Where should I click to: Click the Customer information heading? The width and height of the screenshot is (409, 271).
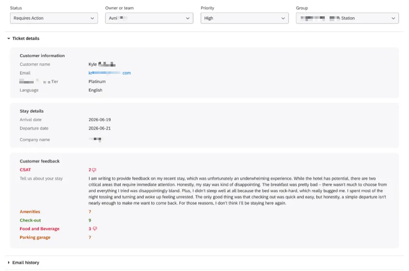(x=42, y=56)
